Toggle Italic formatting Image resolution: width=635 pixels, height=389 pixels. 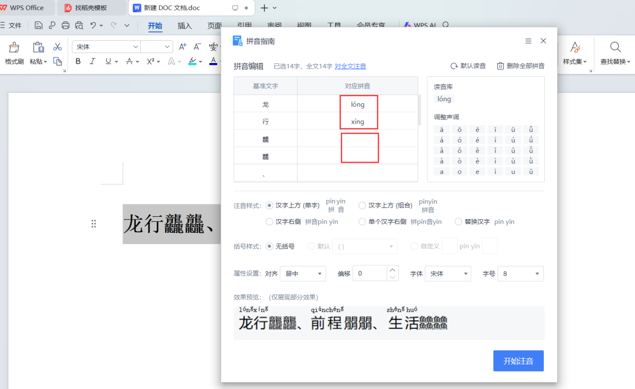[x=92, y=62]
